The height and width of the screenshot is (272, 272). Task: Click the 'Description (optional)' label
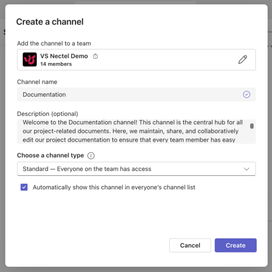[x=48, y=114]
